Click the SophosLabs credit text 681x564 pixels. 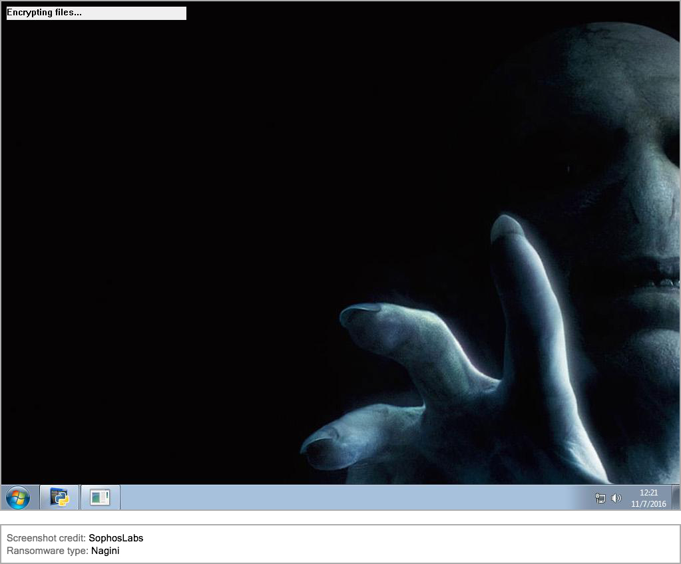[x=116, y=538]
